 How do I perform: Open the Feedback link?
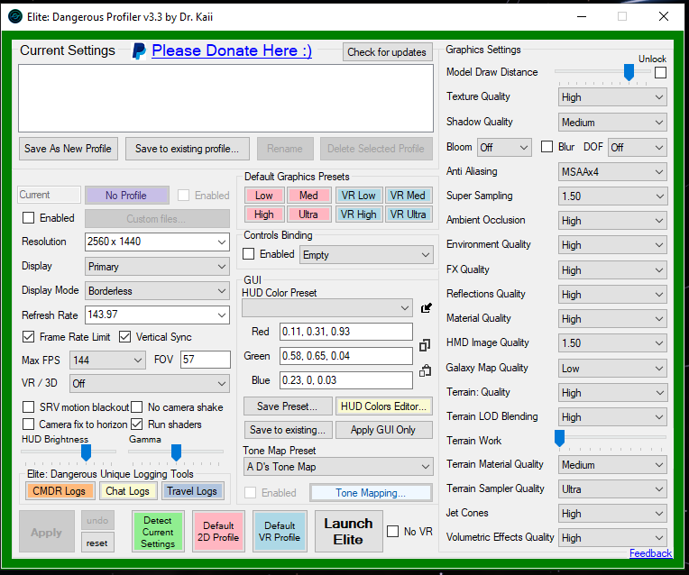[650, 553]
